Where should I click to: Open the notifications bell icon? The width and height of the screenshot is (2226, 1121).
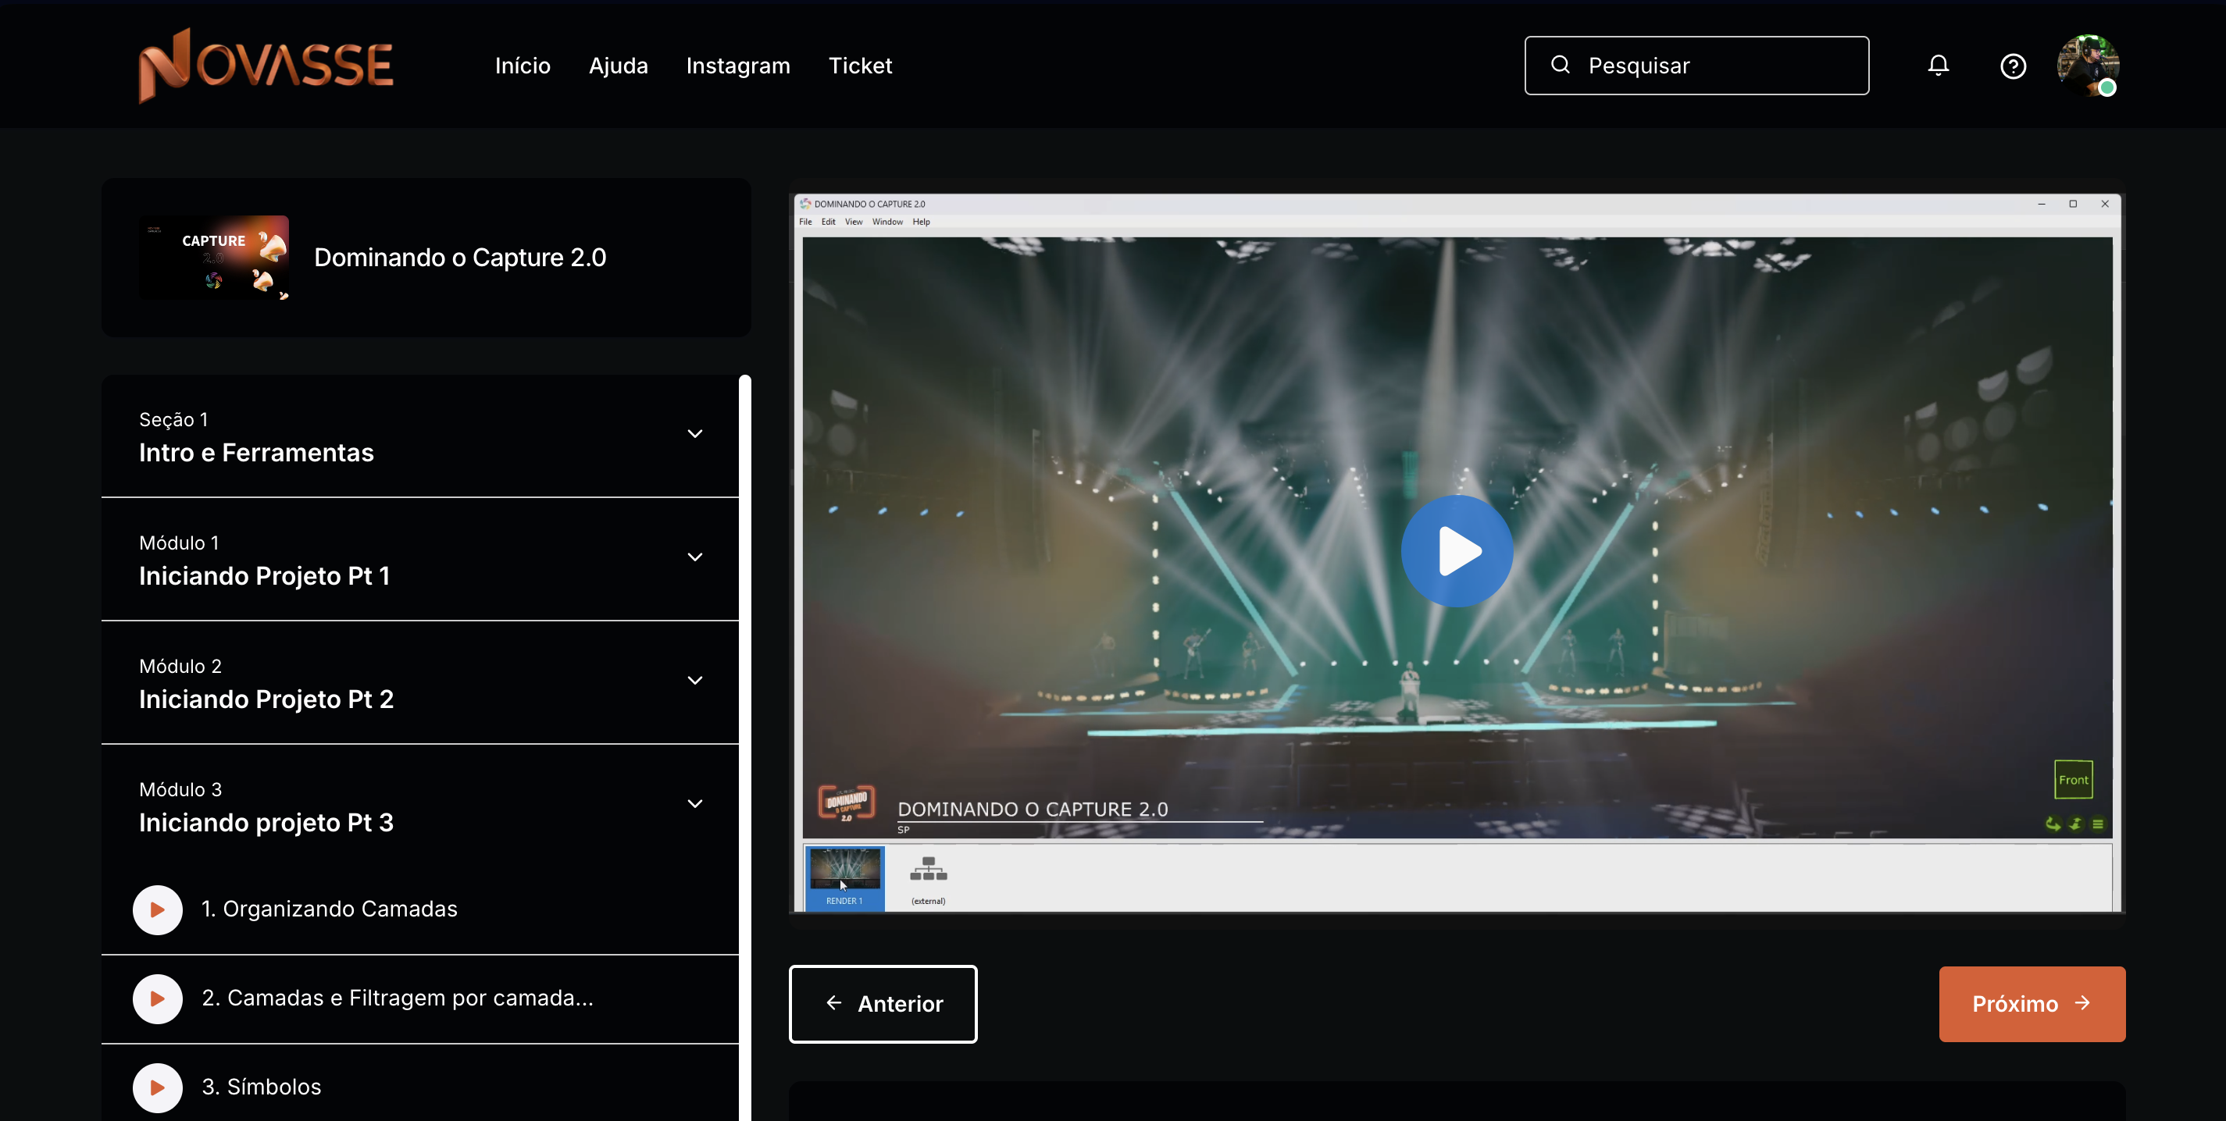tap(1939, 66)
